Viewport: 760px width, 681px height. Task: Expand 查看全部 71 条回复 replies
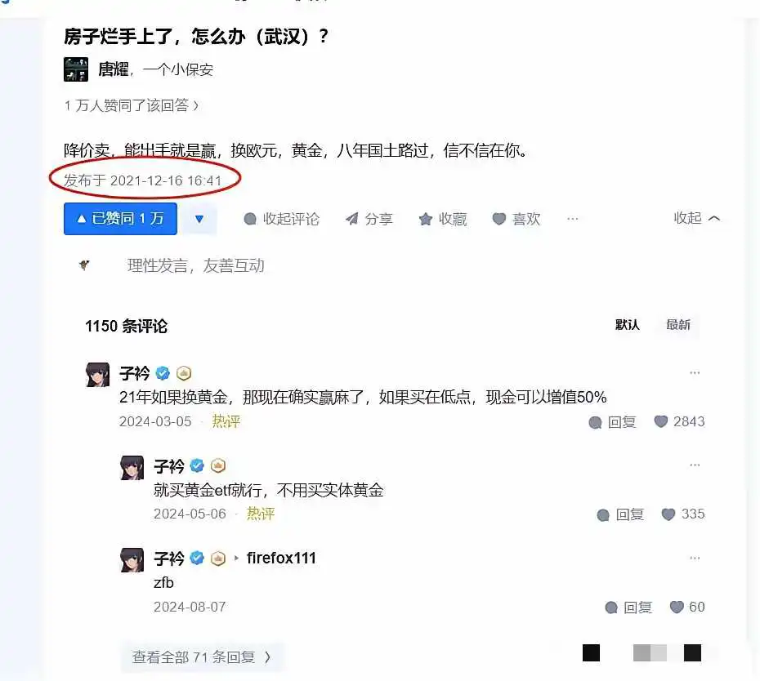click(x=202, y=657)
